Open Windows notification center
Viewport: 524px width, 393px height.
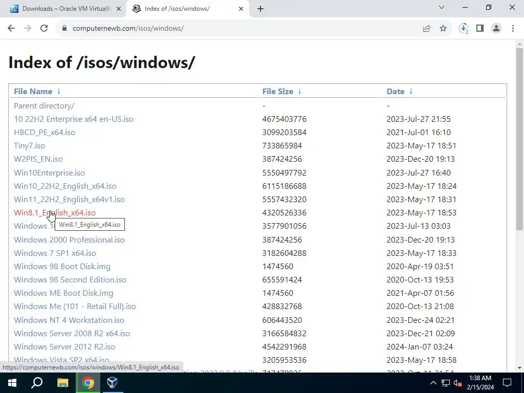[507, 383]
